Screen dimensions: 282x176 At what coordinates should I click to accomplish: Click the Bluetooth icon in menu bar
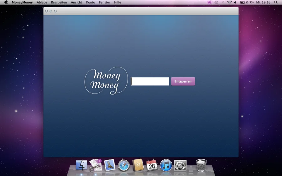pyautogui.click(x=223, y=2)
